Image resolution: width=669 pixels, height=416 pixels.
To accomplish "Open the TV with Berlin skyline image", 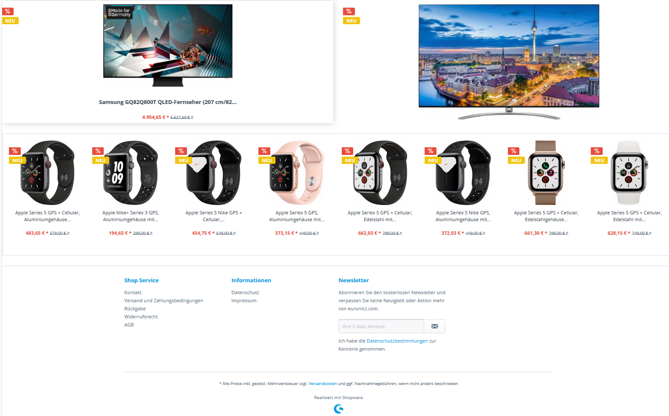I will tap(509, 62).
